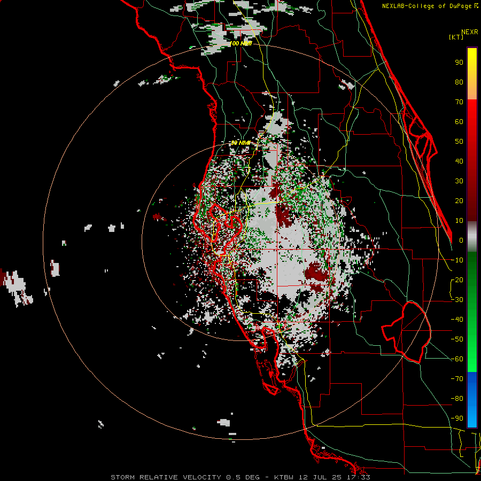Click the -10 velocity scale label
This screenshot has width=481, height=481.
click(457, 260)
